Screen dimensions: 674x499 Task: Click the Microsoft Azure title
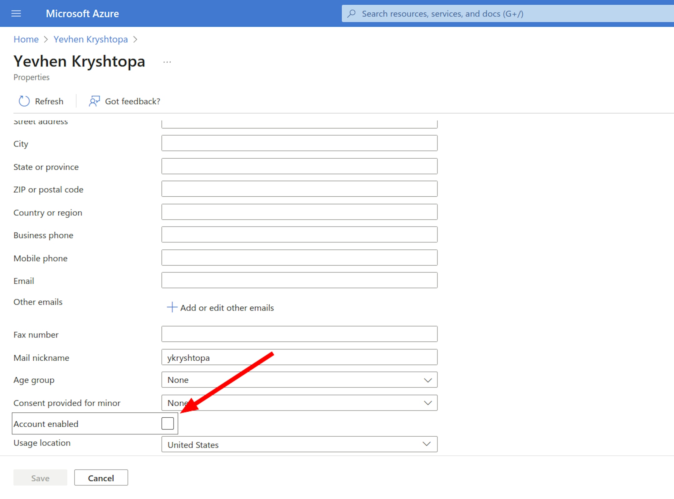(x=82, y=14)
